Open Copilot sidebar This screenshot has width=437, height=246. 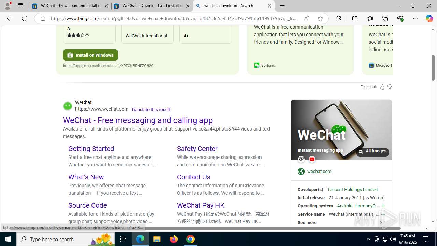(429, 18)
